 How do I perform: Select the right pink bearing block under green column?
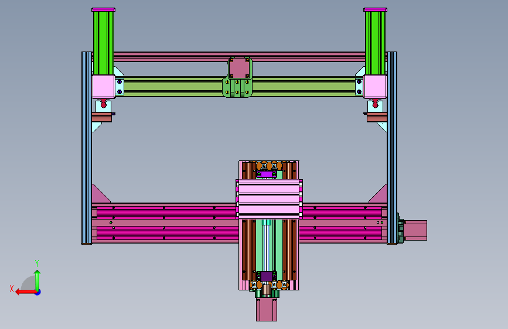coord(375,87)
